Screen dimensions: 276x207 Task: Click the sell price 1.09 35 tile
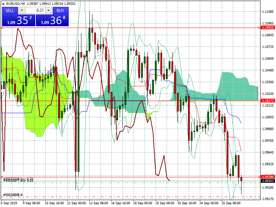click(x=19, y=20)
